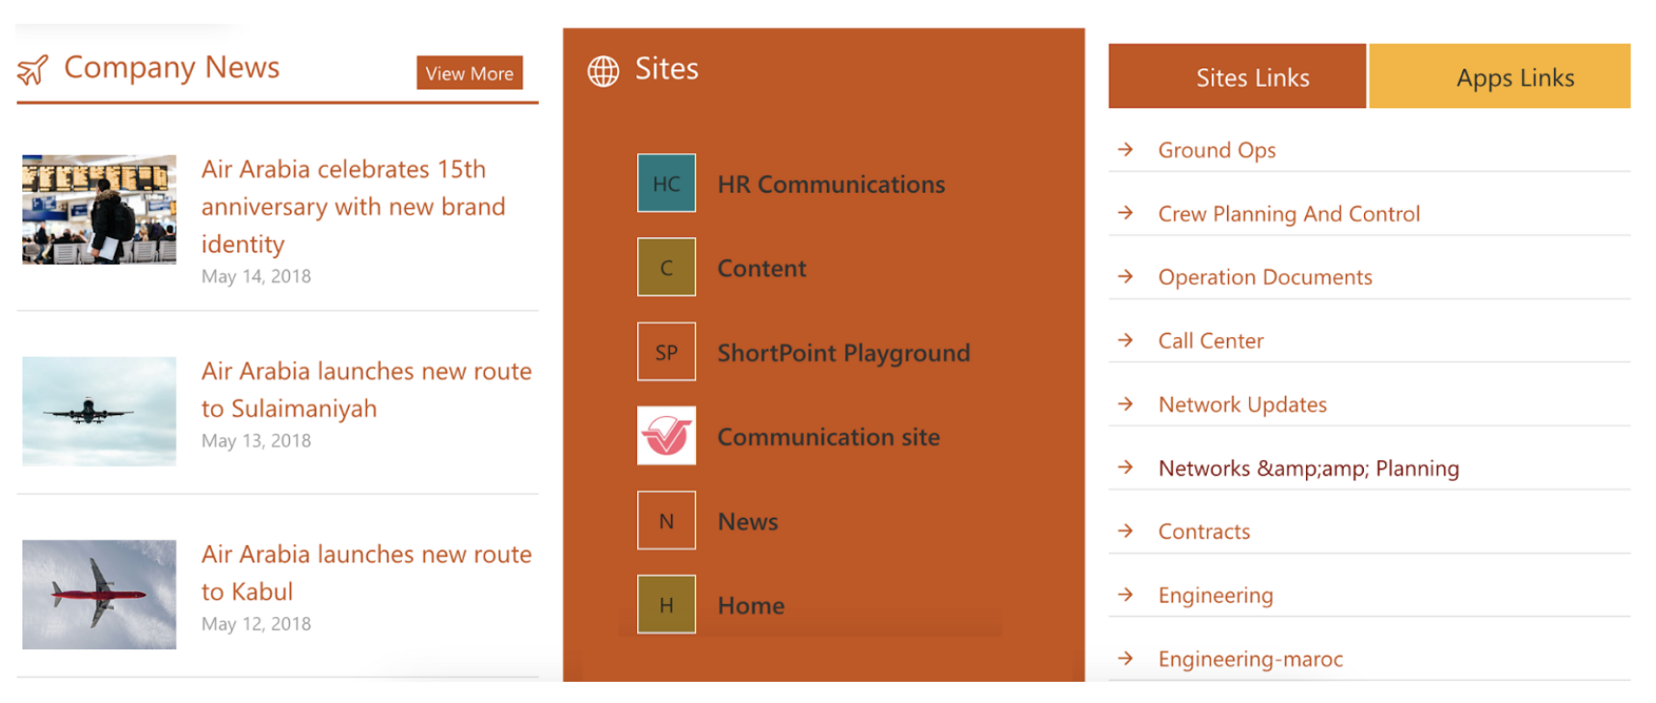Click the arrow beside Contracts
The width and height of the screenshot is (1656, 703).
[1125, 531]
